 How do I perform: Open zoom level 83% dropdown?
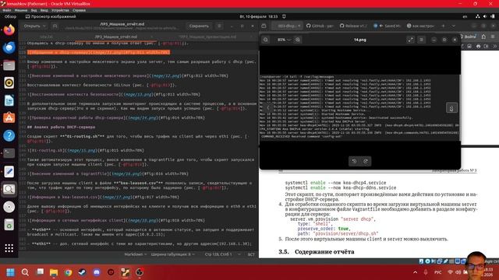coord(284,40)
